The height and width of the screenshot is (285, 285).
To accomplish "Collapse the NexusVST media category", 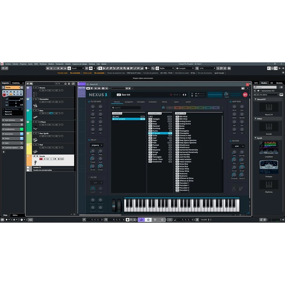I will pos(255,99).
